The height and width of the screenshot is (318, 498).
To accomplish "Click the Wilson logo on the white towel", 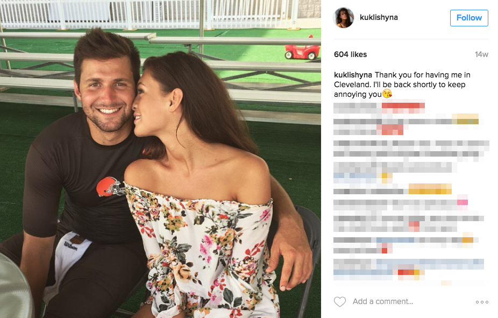I will [x=70, y=245].
